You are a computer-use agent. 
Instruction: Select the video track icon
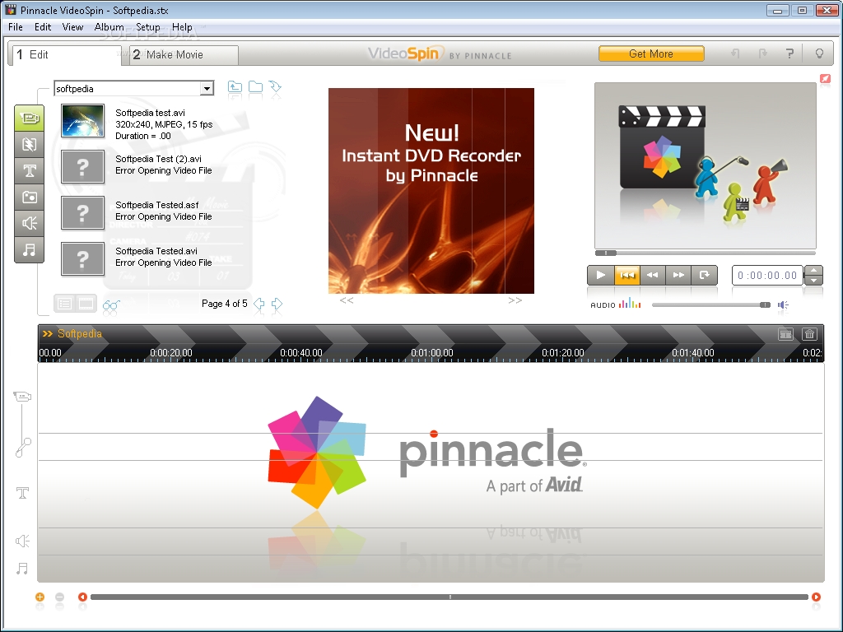(22, 397)
